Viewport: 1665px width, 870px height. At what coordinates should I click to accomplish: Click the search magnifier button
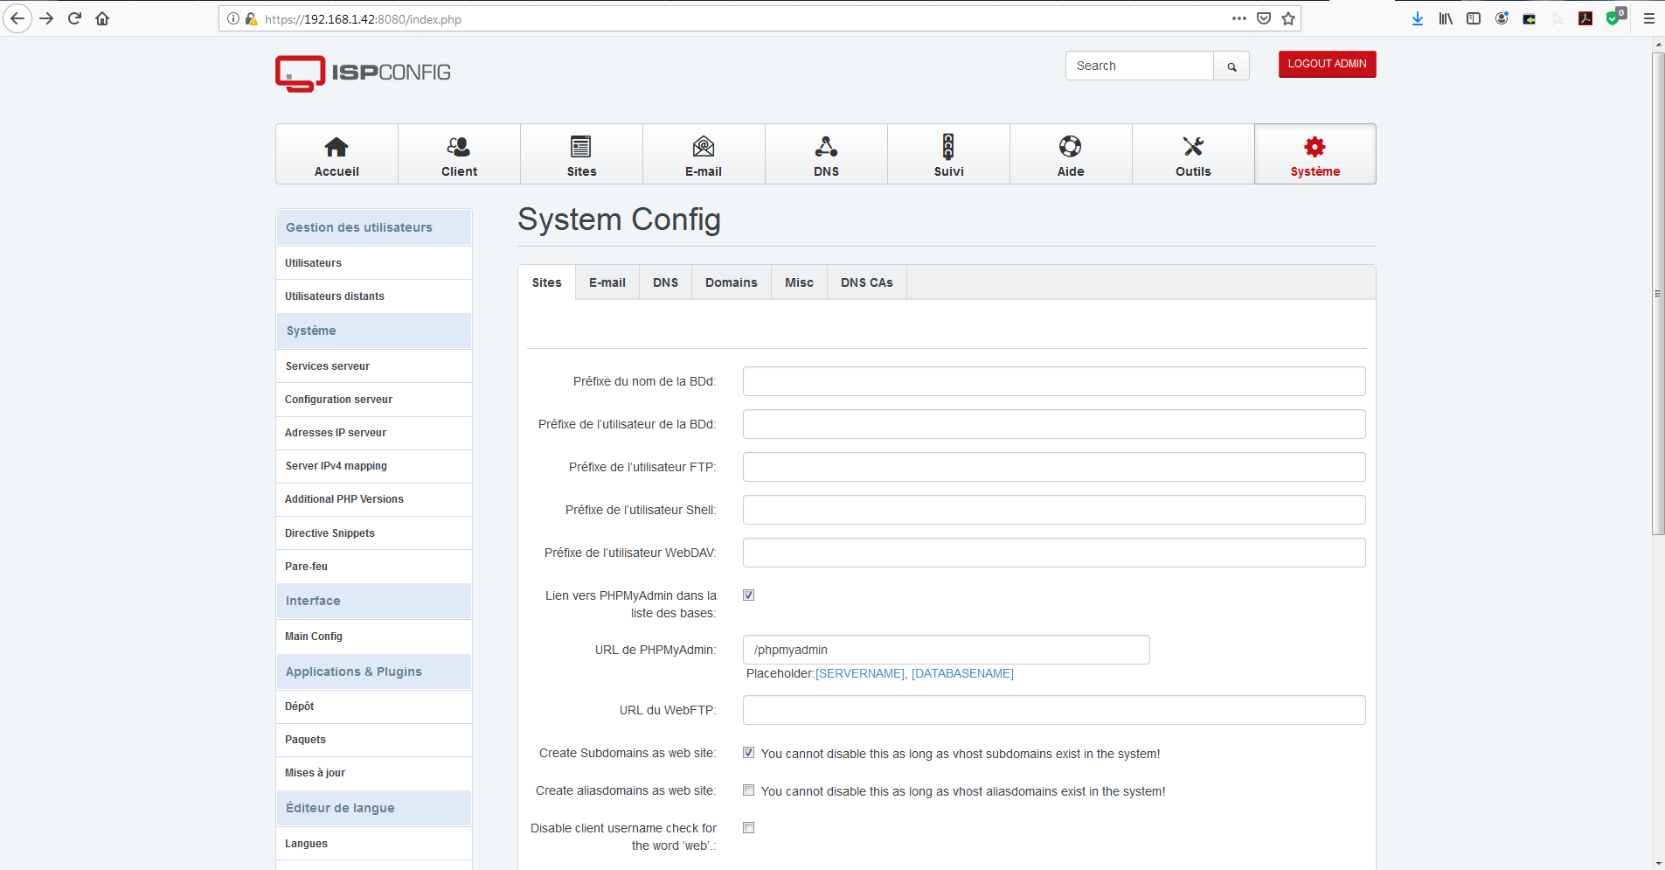pyautogui.click(x=1231, y=66)
